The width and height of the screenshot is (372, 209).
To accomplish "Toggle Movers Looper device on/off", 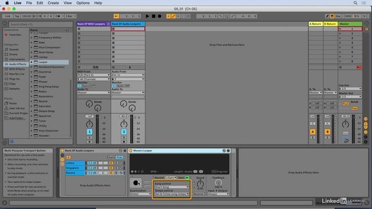I will pos(131,150).
